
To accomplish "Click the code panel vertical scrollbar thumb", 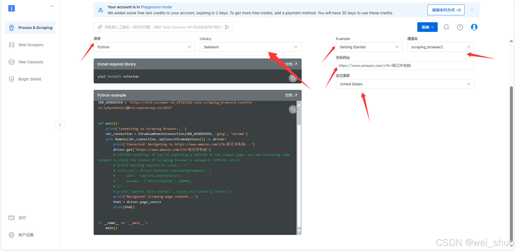I will coord(299,176).
